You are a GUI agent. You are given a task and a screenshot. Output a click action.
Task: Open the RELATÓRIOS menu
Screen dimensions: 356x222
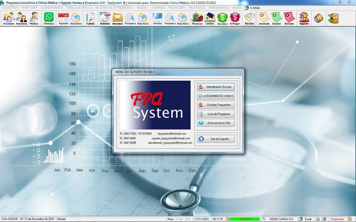pos(197,8)
